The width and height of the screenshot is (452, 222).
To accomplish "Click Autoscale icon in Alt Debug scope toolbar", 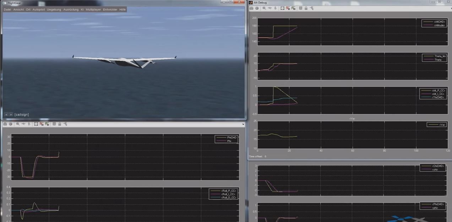I will pos(282,8).
